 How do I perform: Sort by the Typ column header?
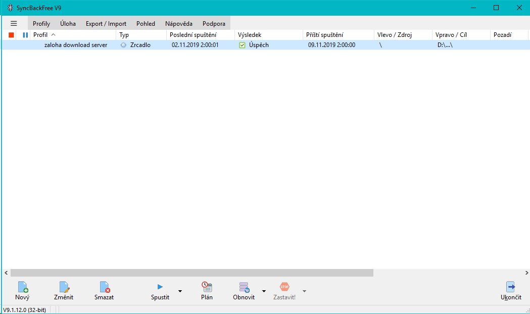point(141,35)
